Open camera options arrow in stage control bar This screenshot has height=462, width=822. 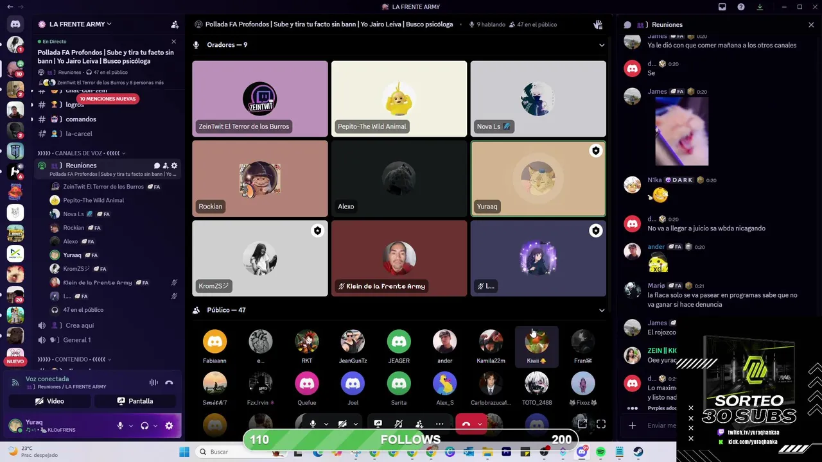pos(355,424)
